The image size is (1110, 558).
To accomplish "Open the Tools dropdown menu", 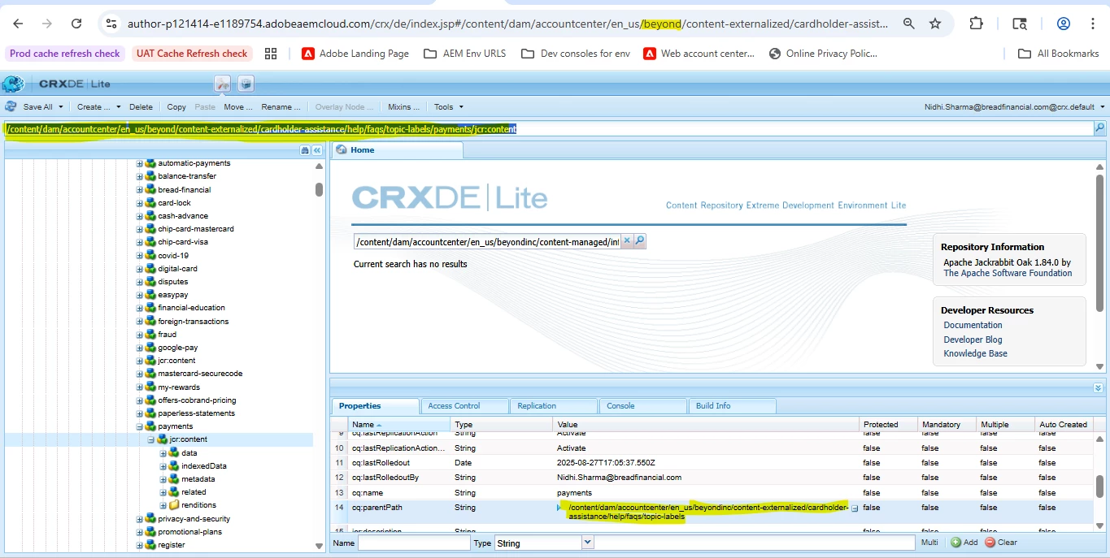I will tap(448, 106).
